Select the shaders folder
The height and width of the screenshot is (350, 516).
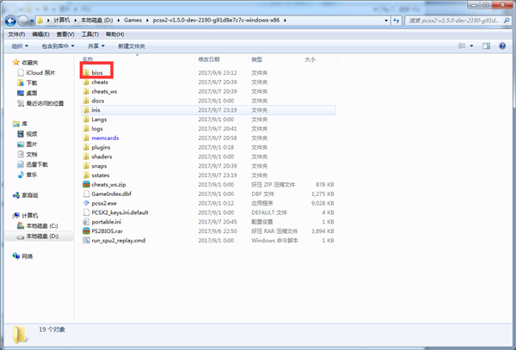point(97,157)
